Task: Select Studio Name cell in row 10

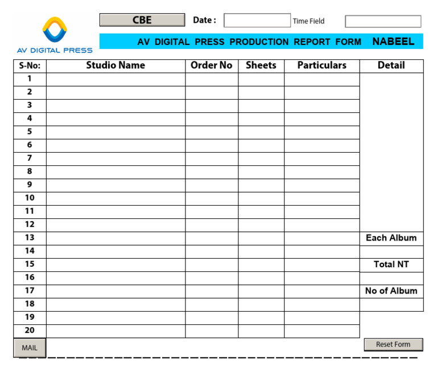Action: tap(116, 199)
